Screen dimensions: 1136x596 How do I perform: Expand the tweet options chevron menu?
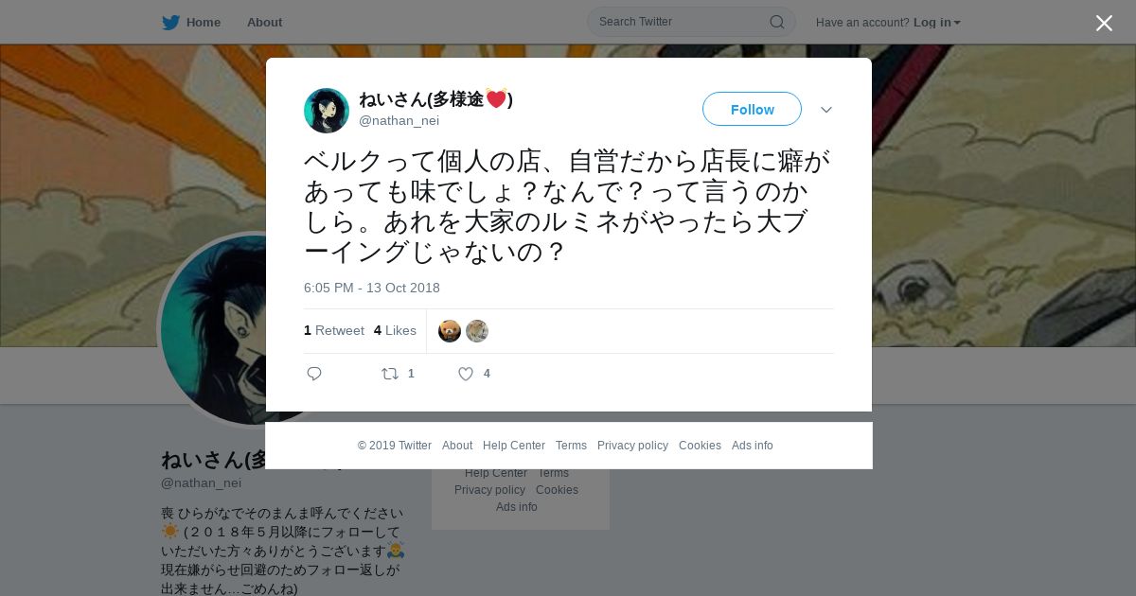826,110
